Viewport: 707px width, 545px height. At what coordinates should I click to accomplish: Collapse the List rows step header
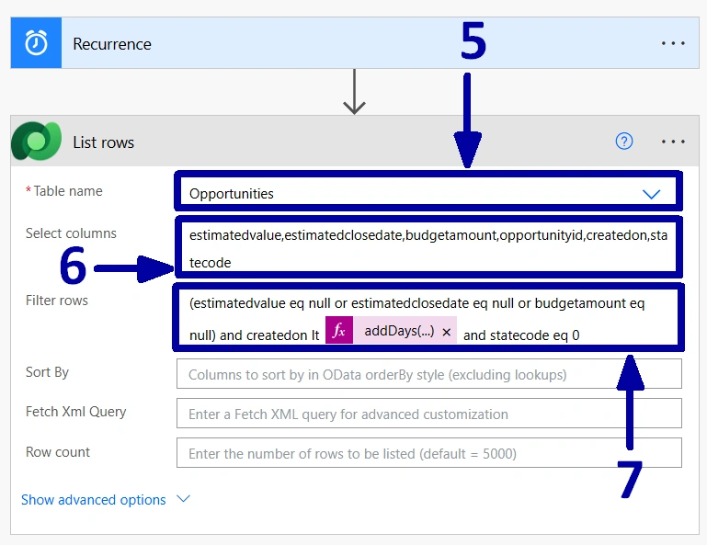pos(355,142)
